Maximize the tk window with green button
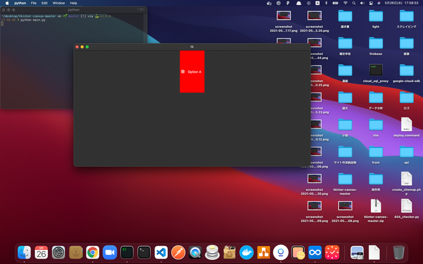Screen dimensions: 423x264 click(87, 47)
